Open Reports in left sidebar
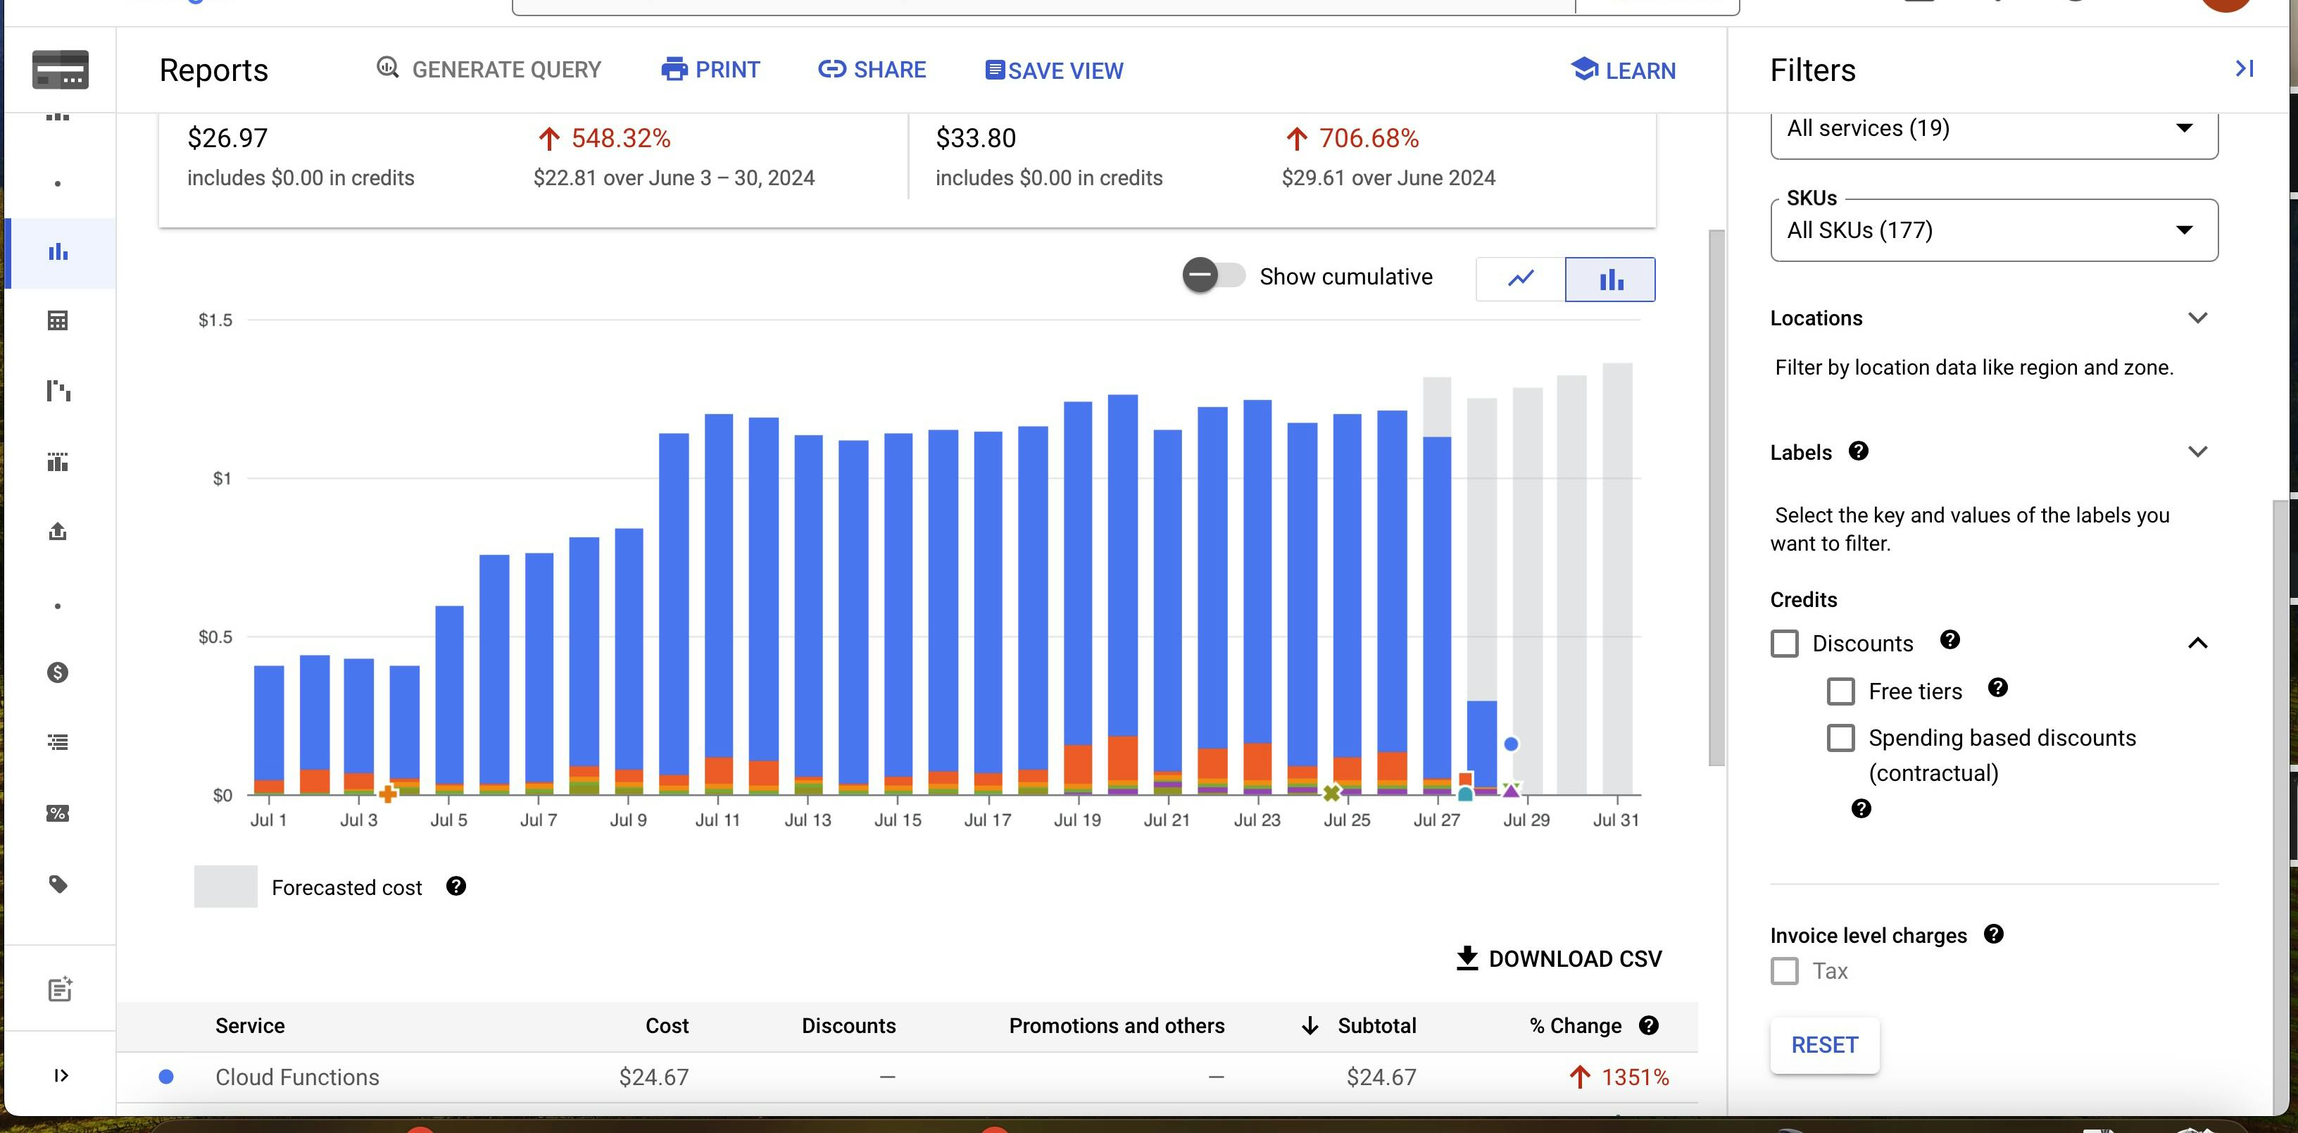Image resolution: width=2298 pixels, height=1133 pixels. point(58,253)
